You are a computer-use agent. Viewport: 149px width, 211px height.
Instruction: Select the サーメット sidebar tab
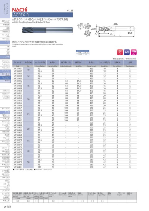click(x=5, y=35)
